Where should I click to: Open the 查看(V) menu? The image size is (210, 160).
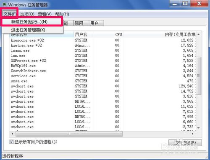click(x=45, y=14)
